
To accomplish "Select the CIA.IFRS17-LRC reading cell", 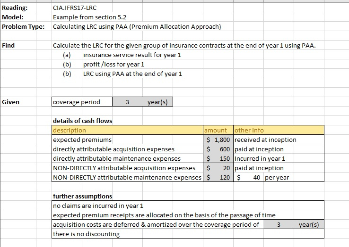I will [x=76, y=8].
